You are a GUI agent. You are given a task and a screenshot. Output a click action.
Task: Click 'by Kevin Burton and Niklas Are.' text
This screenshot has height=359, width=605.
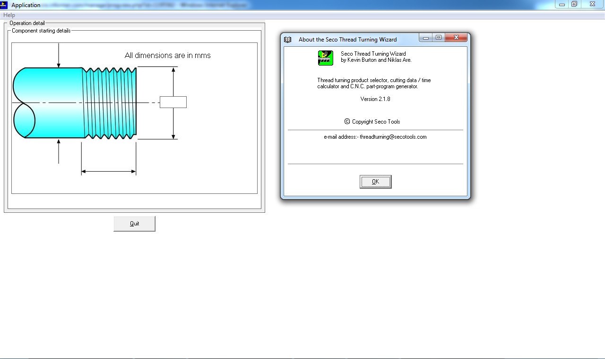376,60
